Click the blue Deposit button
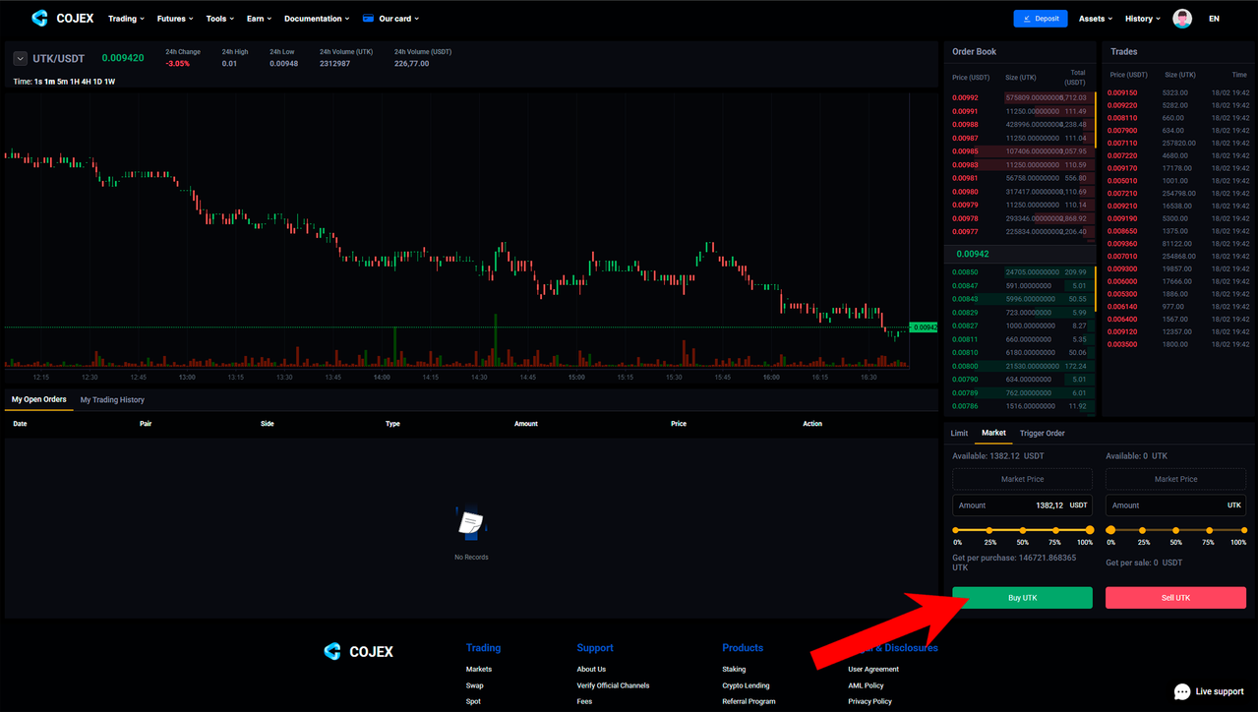 coord(1040,18)
